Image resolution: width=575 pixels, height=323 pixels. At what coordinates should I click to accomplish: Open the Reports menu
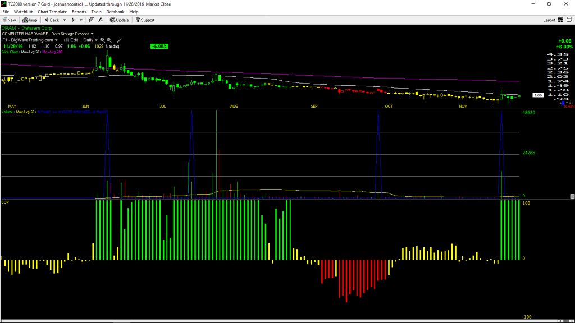(x=79, y=12)
